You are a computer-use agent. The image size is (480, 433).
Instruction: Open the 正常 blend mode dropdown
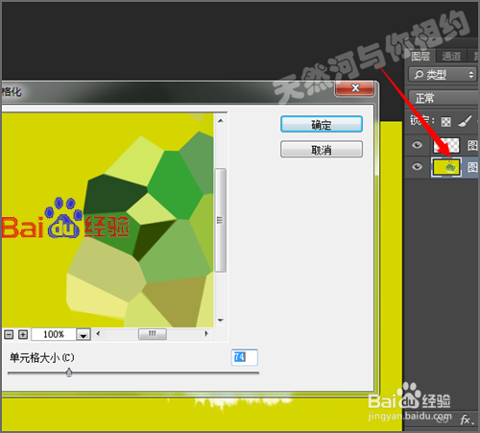(x=444, y=98)
